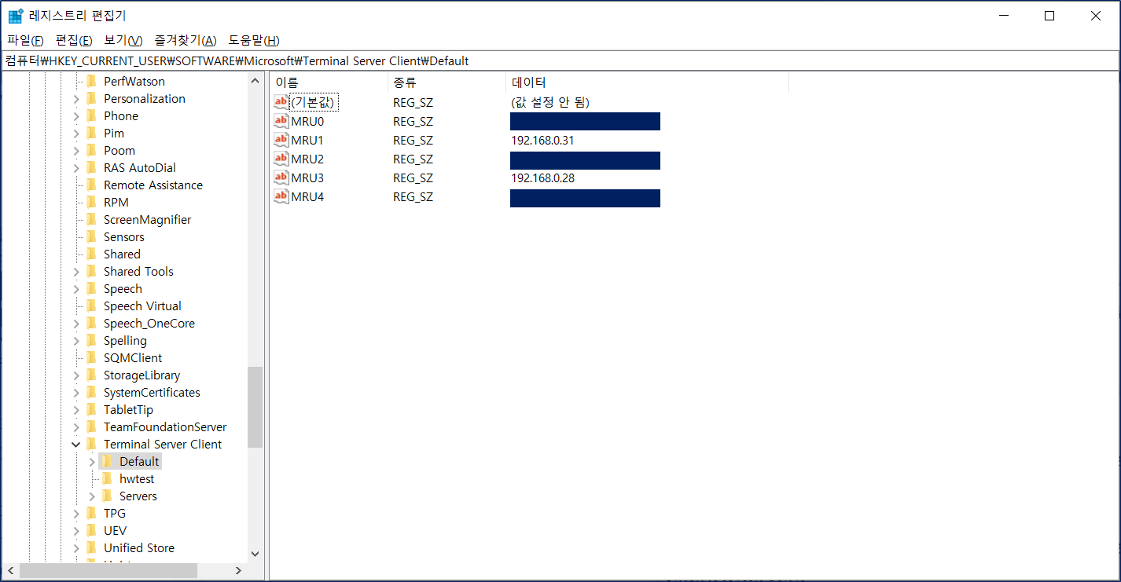1121x582 pixels.
Task: Click the registry path address bar
Action: pyautogui.click(x=560, y=60)
